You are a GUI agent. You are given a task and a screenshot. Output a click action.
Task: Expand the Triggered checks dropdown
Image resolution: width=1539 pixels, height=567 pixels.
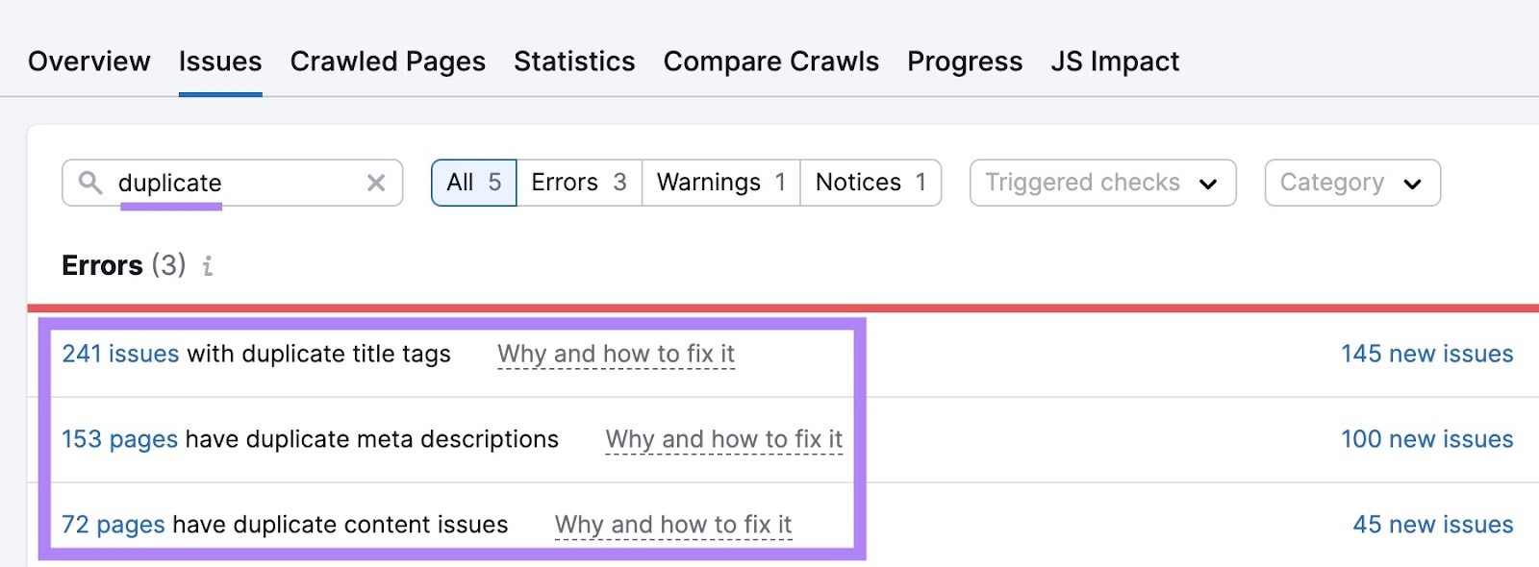point(1102,183)
